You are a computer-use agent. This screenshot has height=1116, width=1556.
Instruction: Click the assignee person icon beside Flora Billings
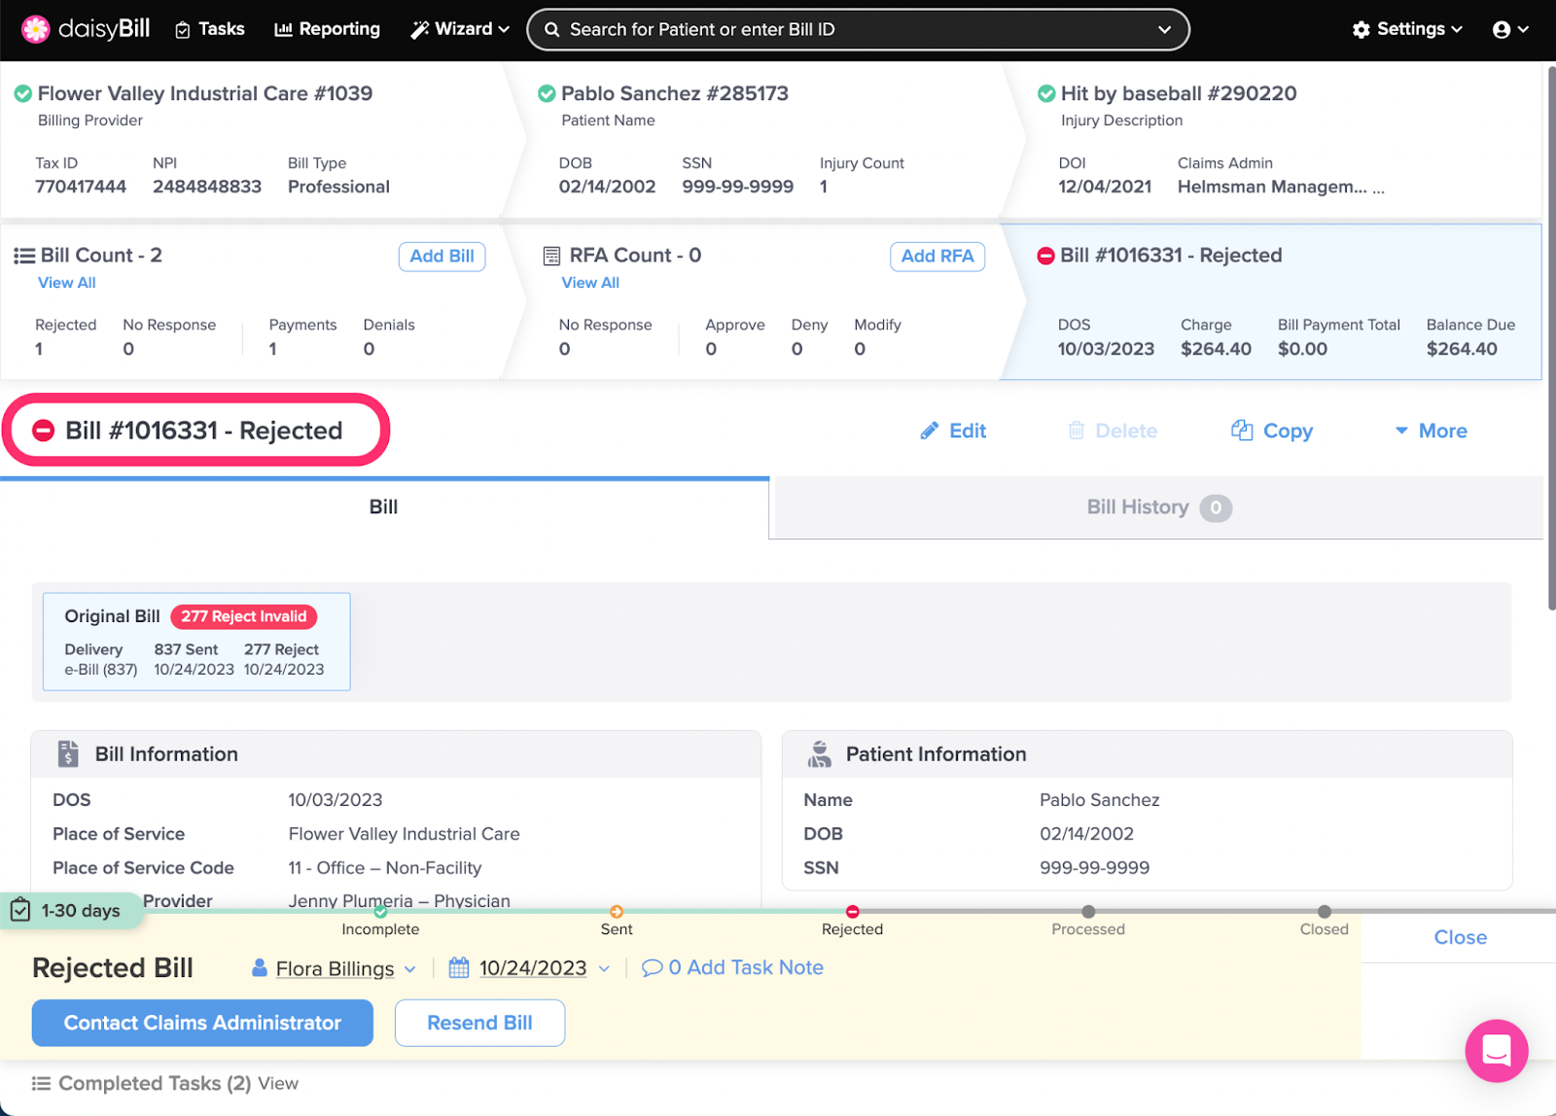(x=260, y=968)
